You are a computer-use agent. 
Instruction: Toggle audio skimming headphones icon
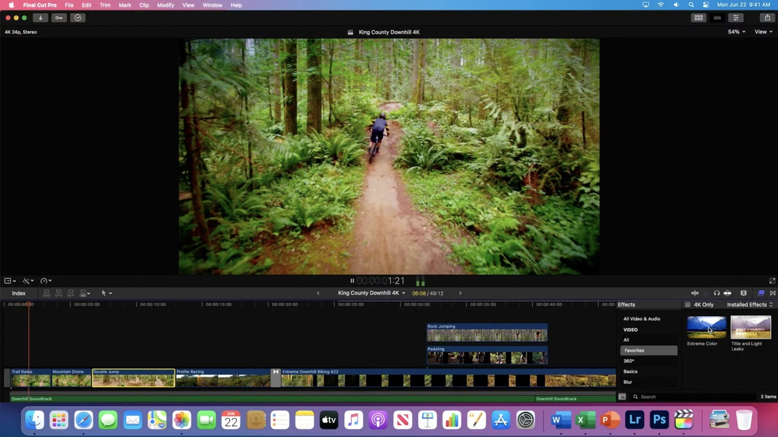point(717,293)
